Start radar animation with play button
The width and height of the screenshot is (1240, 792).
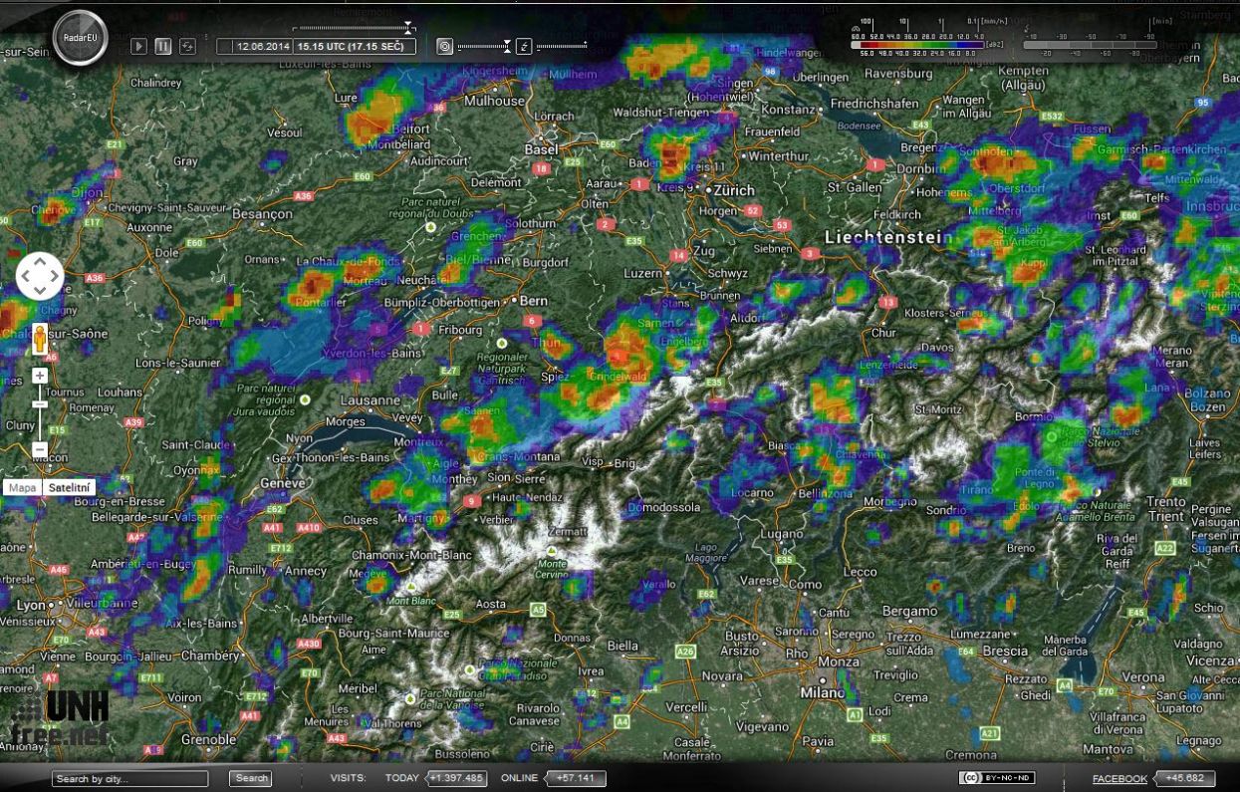coord(139,46)
